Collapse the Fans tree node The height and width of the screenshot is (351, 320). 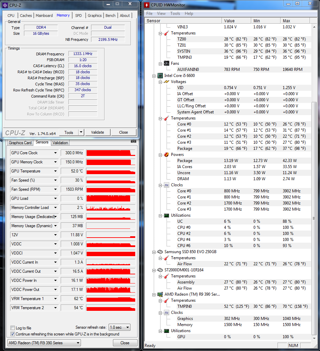click(160, 64)
